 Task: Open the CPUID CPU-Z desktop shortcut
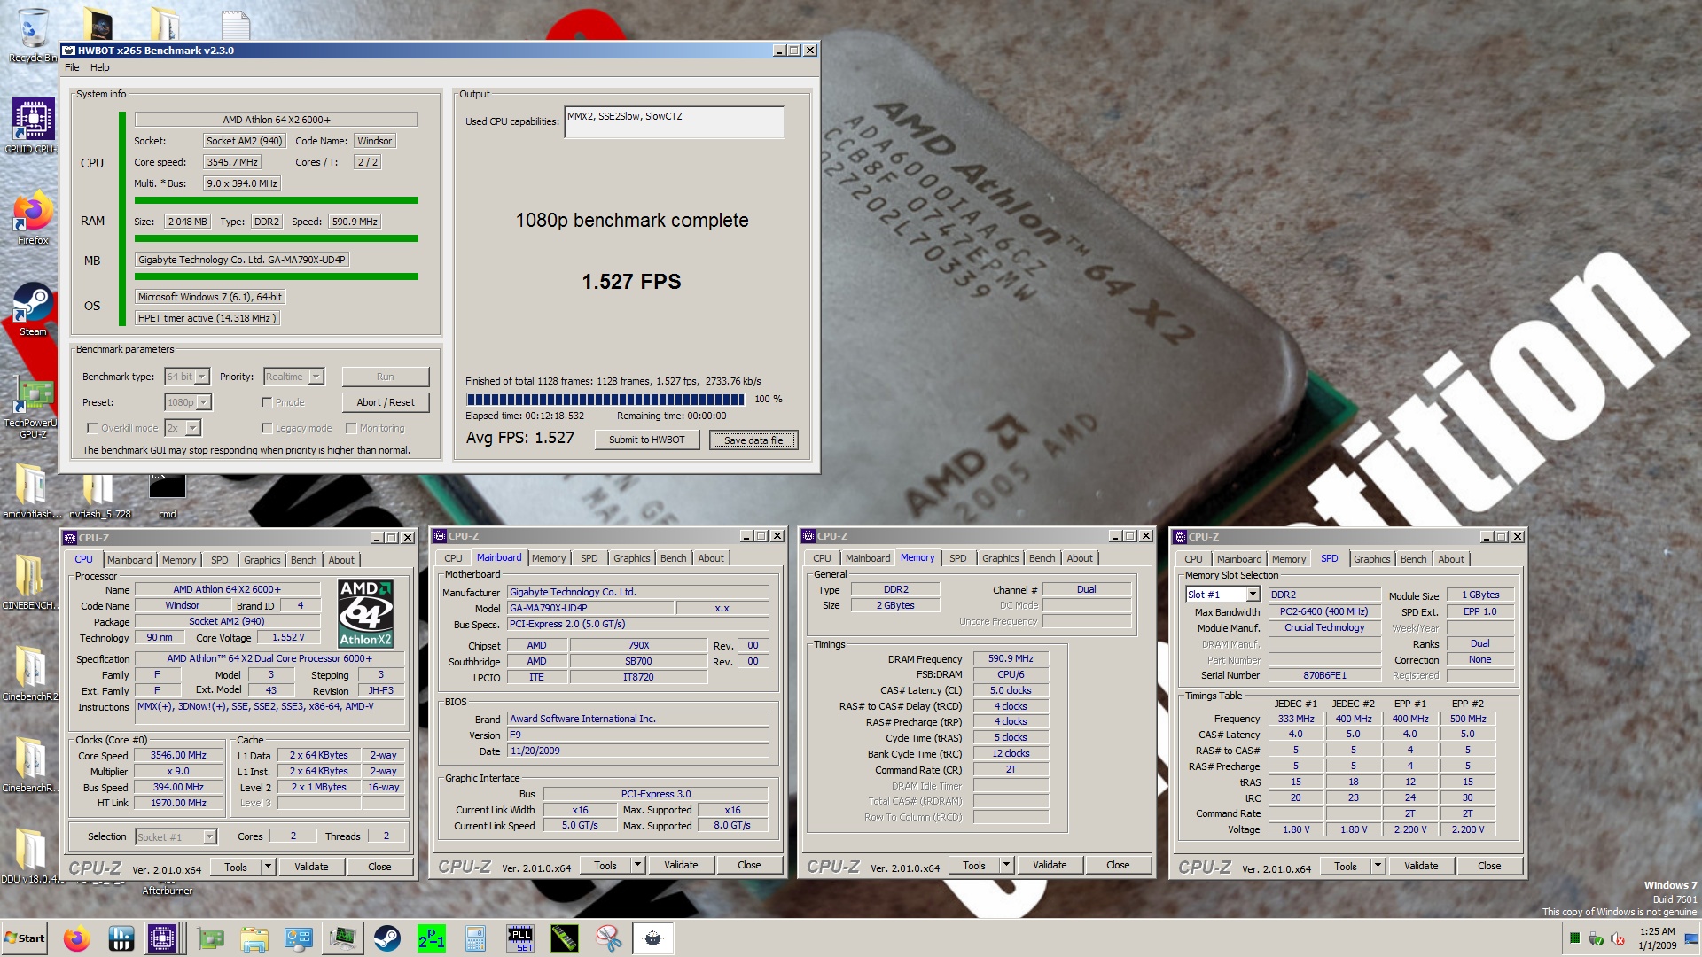tap(32, 125)
